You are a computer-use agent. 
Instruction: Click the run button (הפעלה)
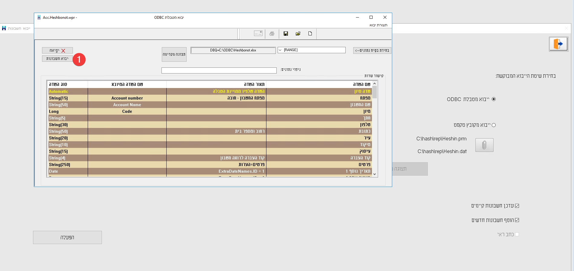coord(67,237)
